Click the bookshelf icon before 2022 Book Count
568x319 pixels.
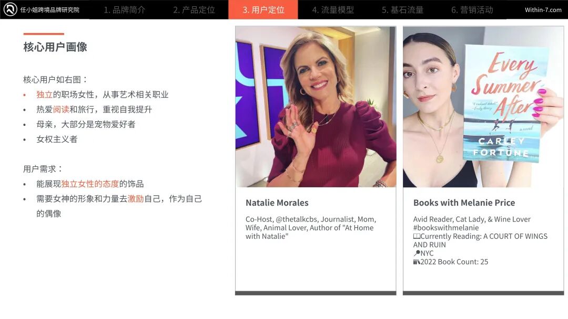416,261
